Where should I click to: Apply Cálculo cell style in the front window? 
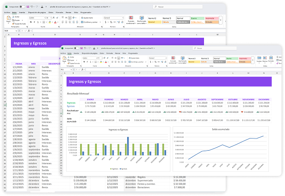point(207,62)
